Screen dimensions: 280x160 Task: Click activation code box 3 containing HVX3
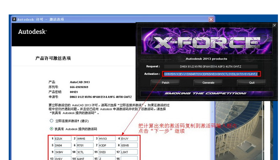[107, 139]
